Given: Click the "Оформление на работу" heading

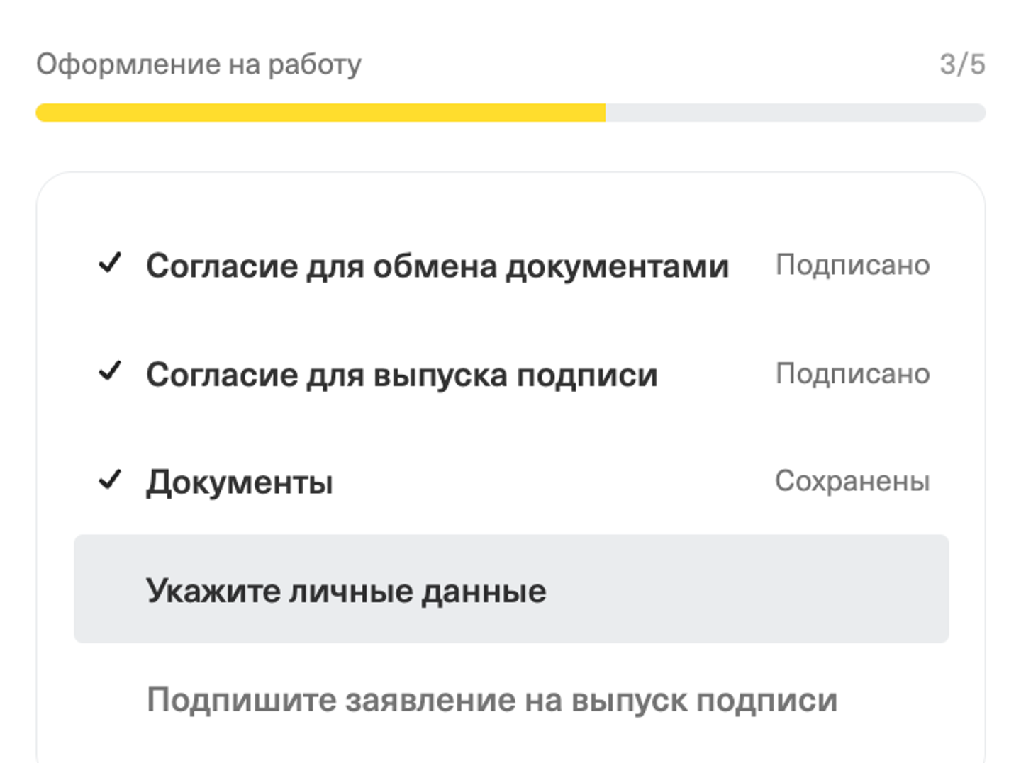Looking at the screenshot, I should [x=199, y=64].
